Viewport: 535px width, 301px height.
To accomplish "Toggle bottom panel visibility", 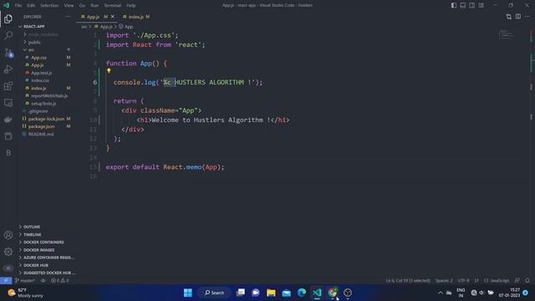I will click(462, 5).
